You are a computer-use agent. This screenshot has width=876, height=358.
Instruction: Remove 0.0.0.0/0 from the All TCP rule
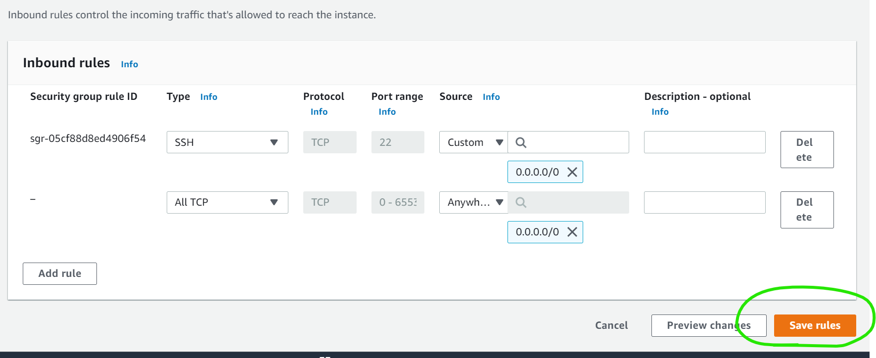pyautogui.click(x=572, y=232)
